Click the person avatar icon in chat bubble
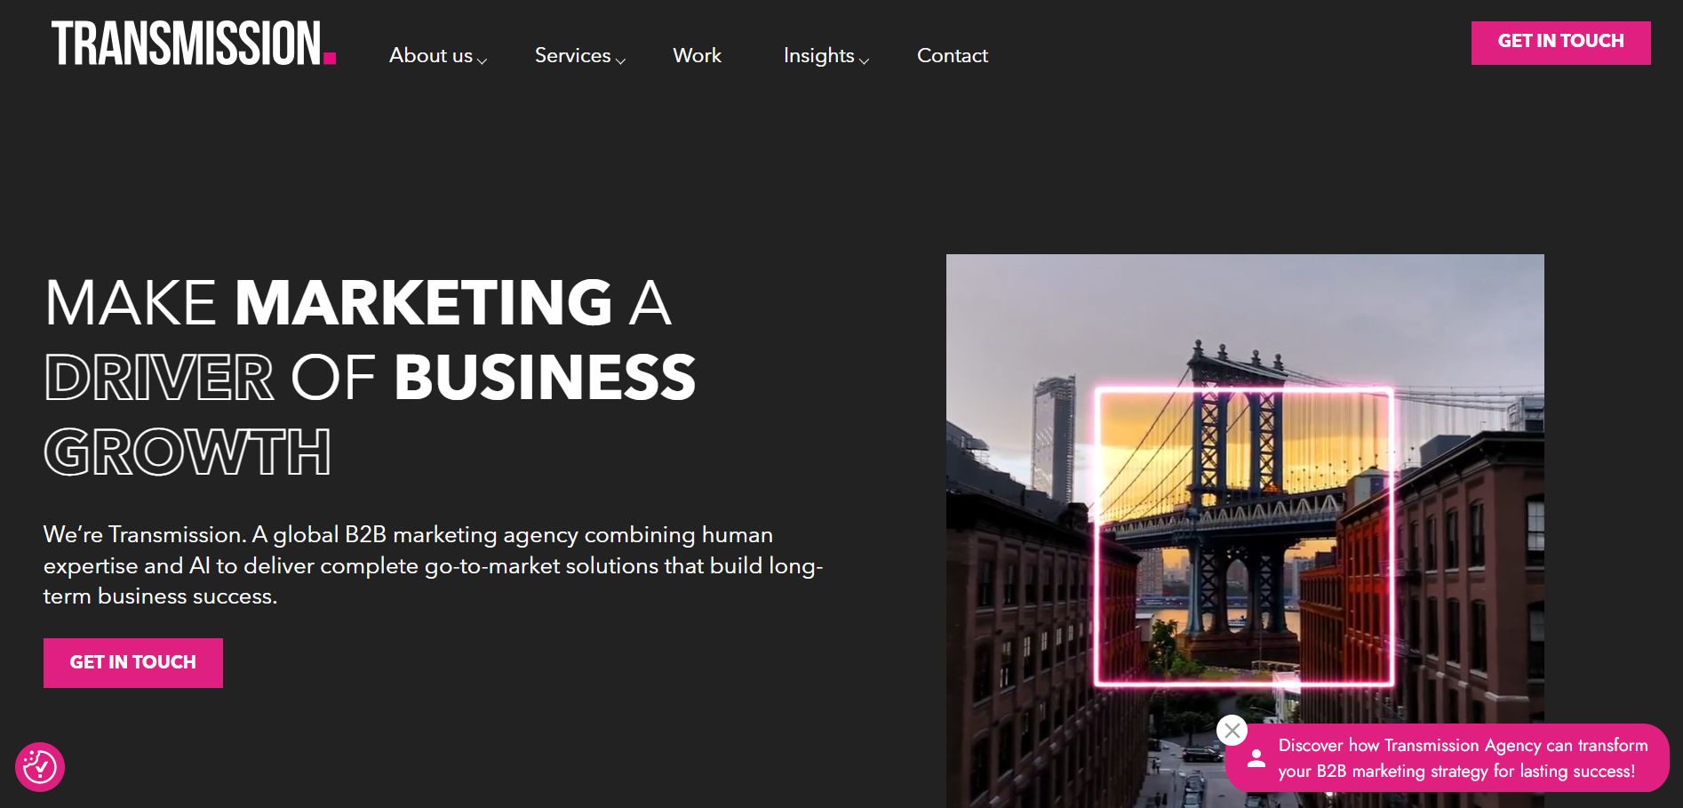This screenshot has height=808, width=1683. pyautogui.click(x=1256, y=758)
